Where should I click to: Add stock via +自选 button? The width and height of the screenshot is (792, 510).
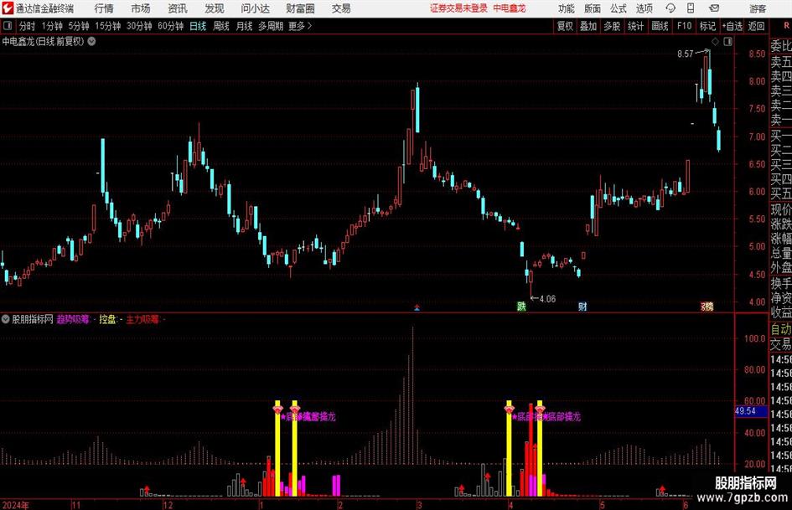point(732,26)
